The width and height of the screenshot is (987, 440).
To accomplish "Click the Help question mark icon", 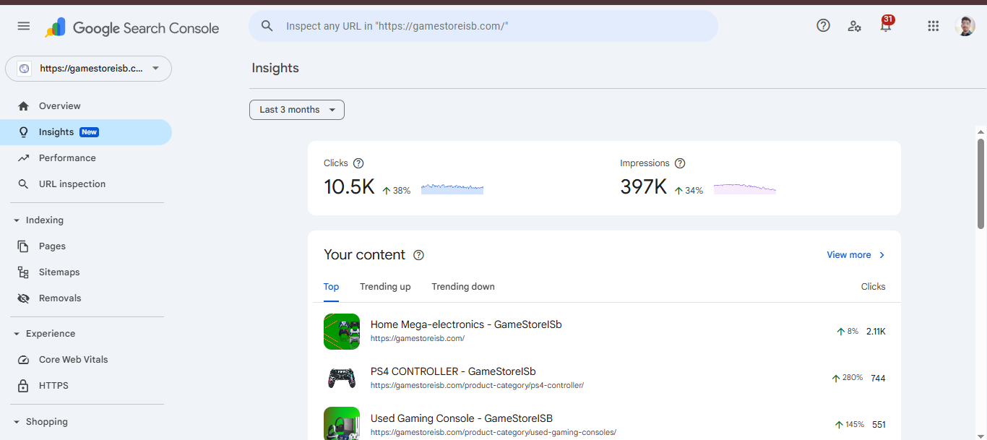I will (823, 26).
